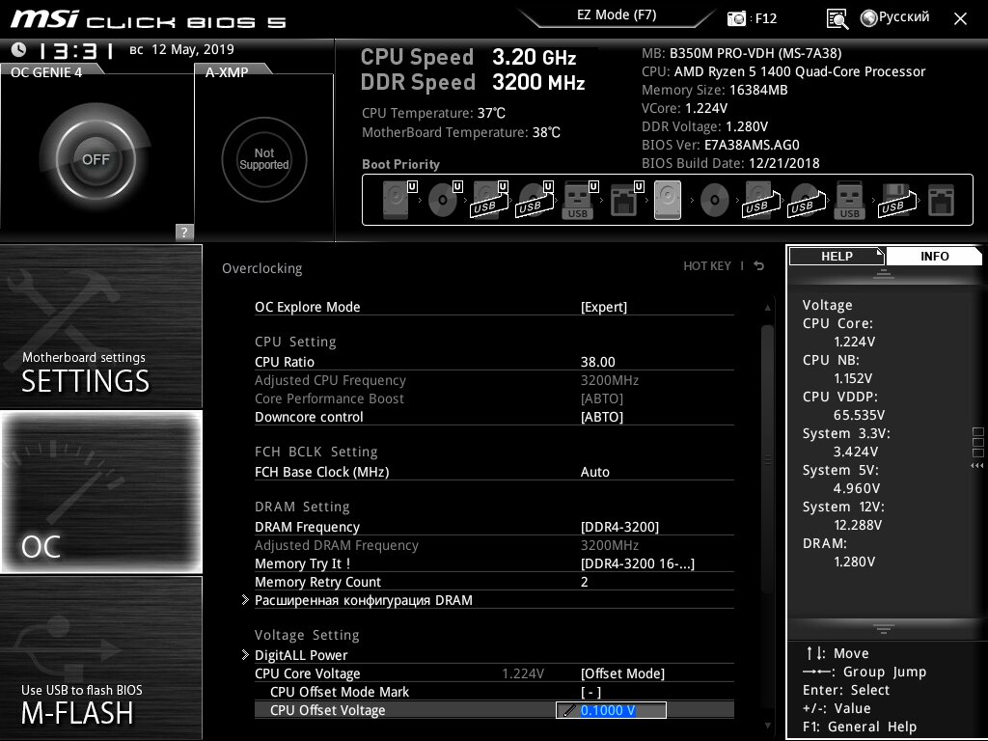
Task: Click the Core Performance Boost row
Action: [x=494, y=398]
